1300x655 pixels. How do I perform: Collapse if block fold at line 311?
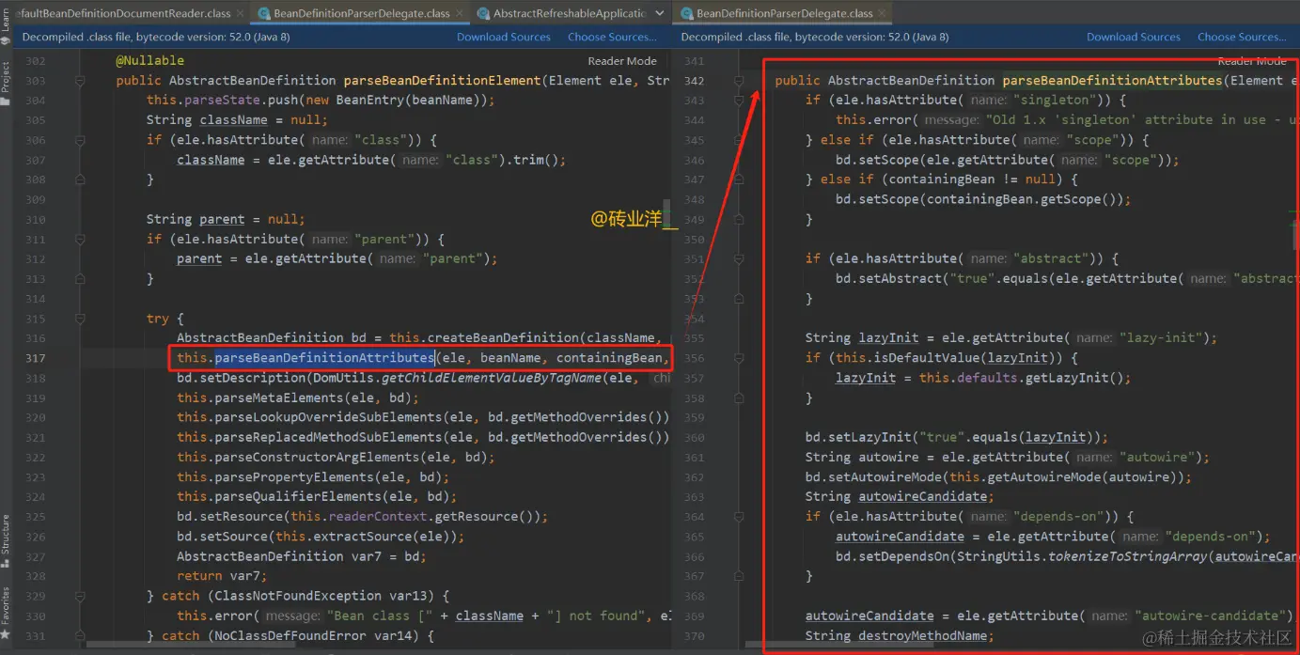tap(79, 239)
